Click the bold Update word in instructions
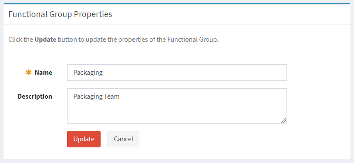Image resolution: width=354 pixels, height=163 pixels. click(45, 40)
